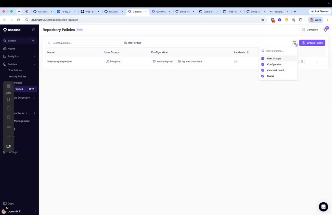Click the Create Policy button

[x=312, y=43]
